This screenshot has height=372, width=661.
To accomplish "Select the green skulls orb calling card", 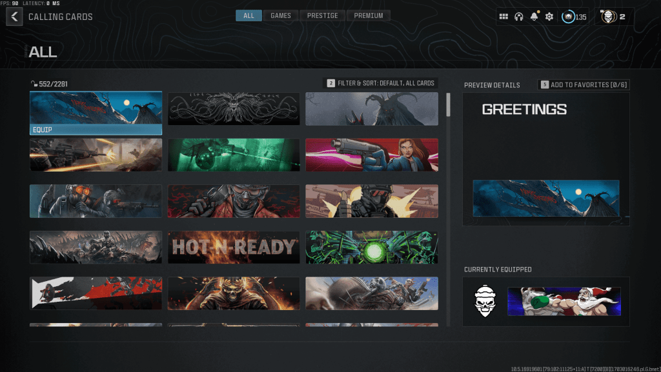I will pos(371,247).
